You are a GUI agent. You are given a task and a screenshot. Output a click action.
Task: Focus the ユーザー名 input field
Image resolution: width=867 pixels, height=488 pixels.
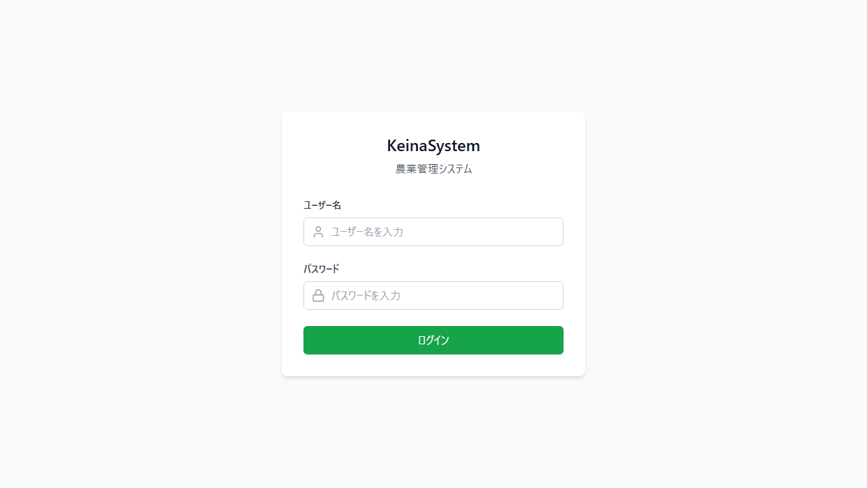(433, 232)
